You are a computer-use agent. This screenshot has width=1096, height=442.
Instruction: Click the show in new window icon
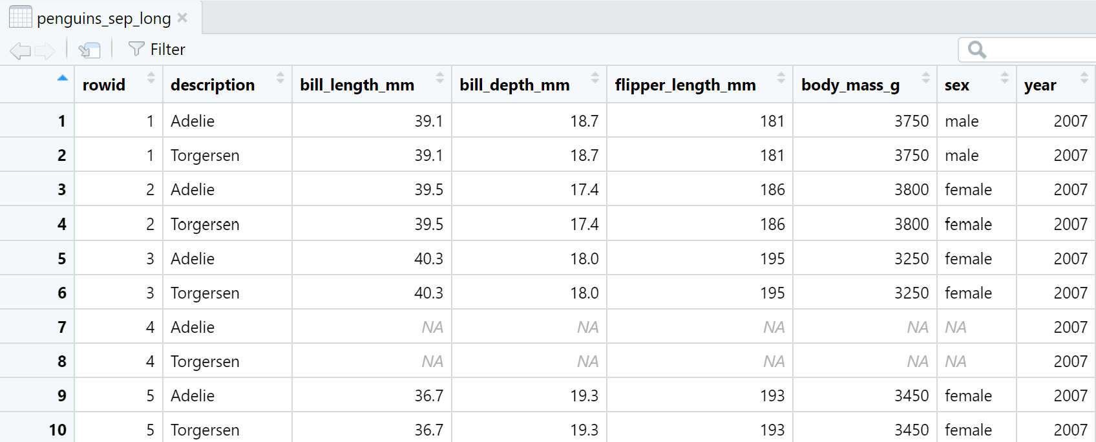(x=89, y=50)
